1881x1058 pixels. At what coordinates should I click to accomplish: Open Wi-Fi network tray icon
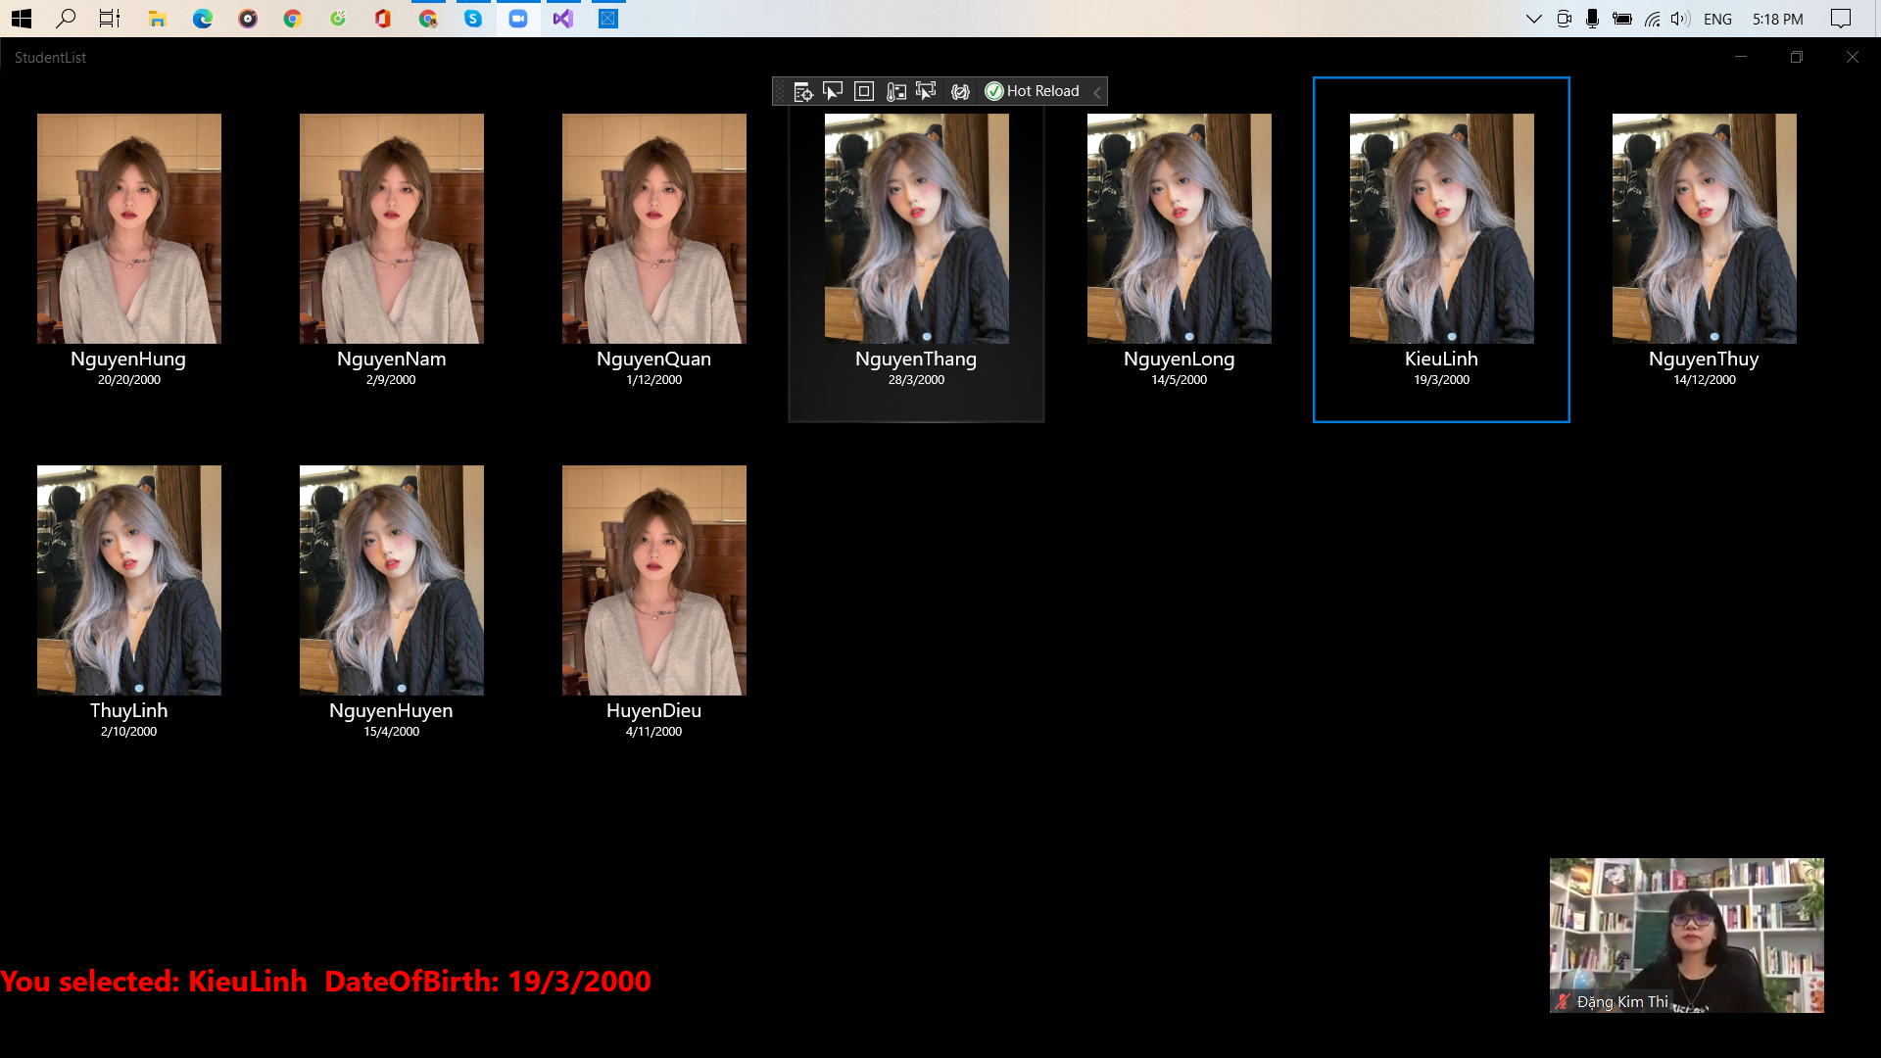1653,19
